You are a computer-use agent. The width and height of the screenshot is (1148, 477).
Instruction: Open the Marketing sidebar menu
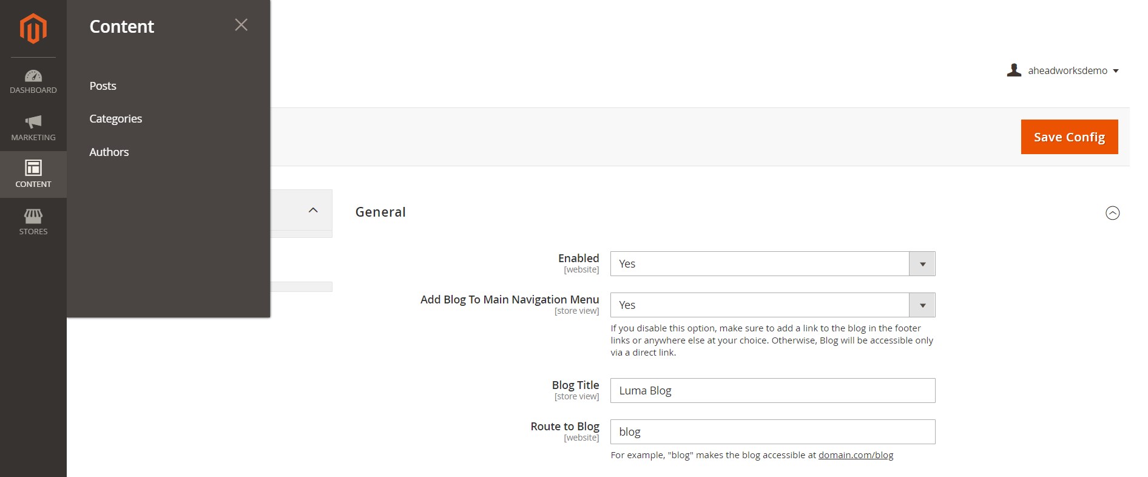click(x=33, y=129)
